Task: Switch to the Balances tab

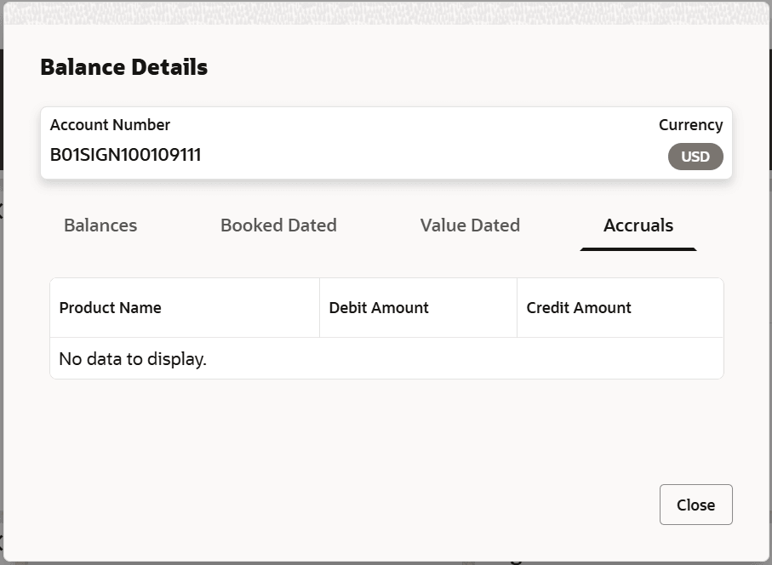Action: pyautogui.click(x=100, y=225)
